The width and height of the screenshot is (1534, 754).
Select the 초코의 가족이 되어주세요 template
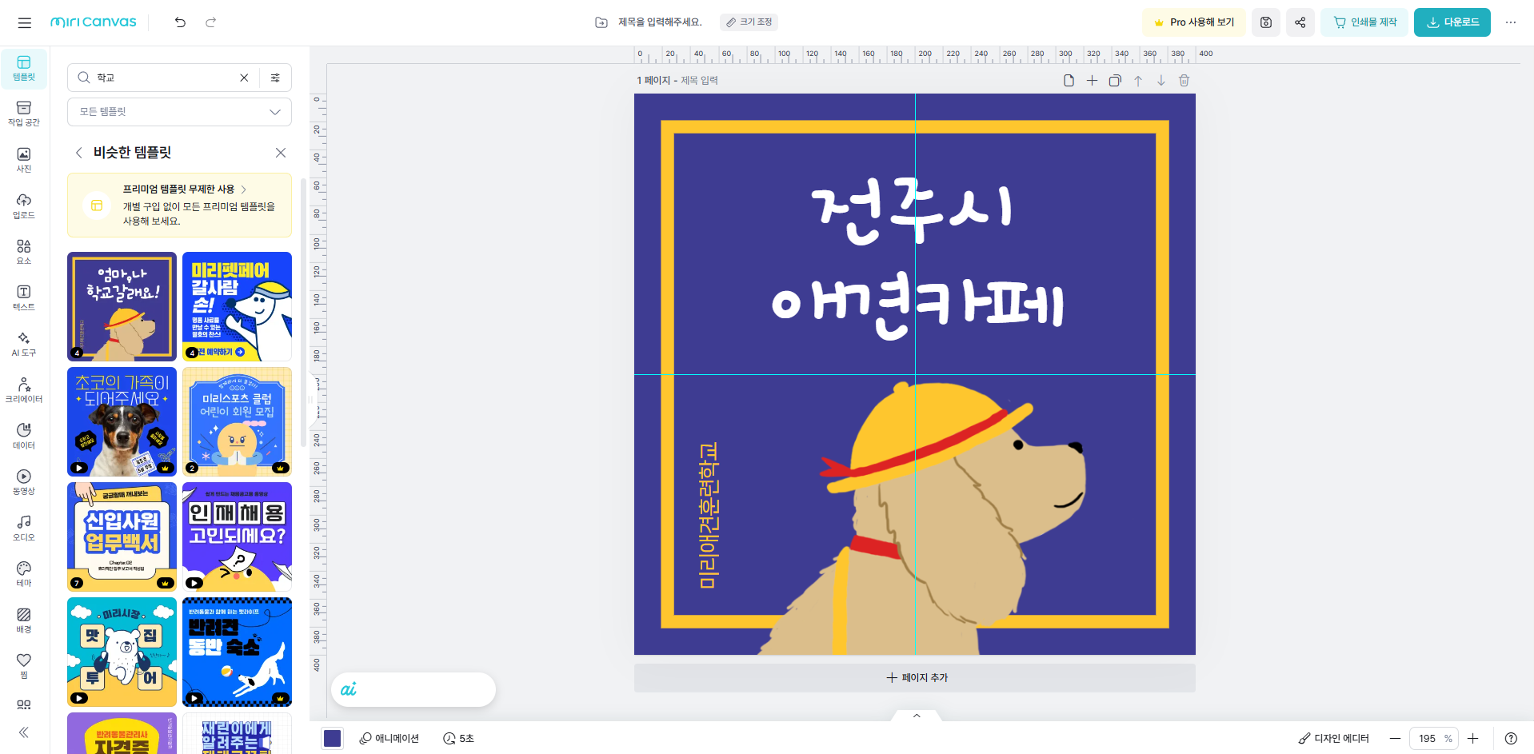coord(122,421)
